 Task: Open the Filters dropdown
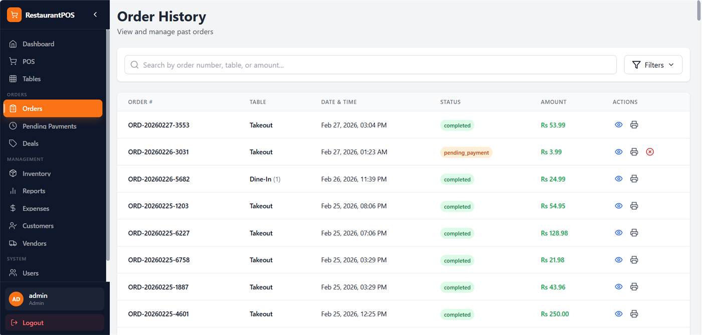[653, 65]
